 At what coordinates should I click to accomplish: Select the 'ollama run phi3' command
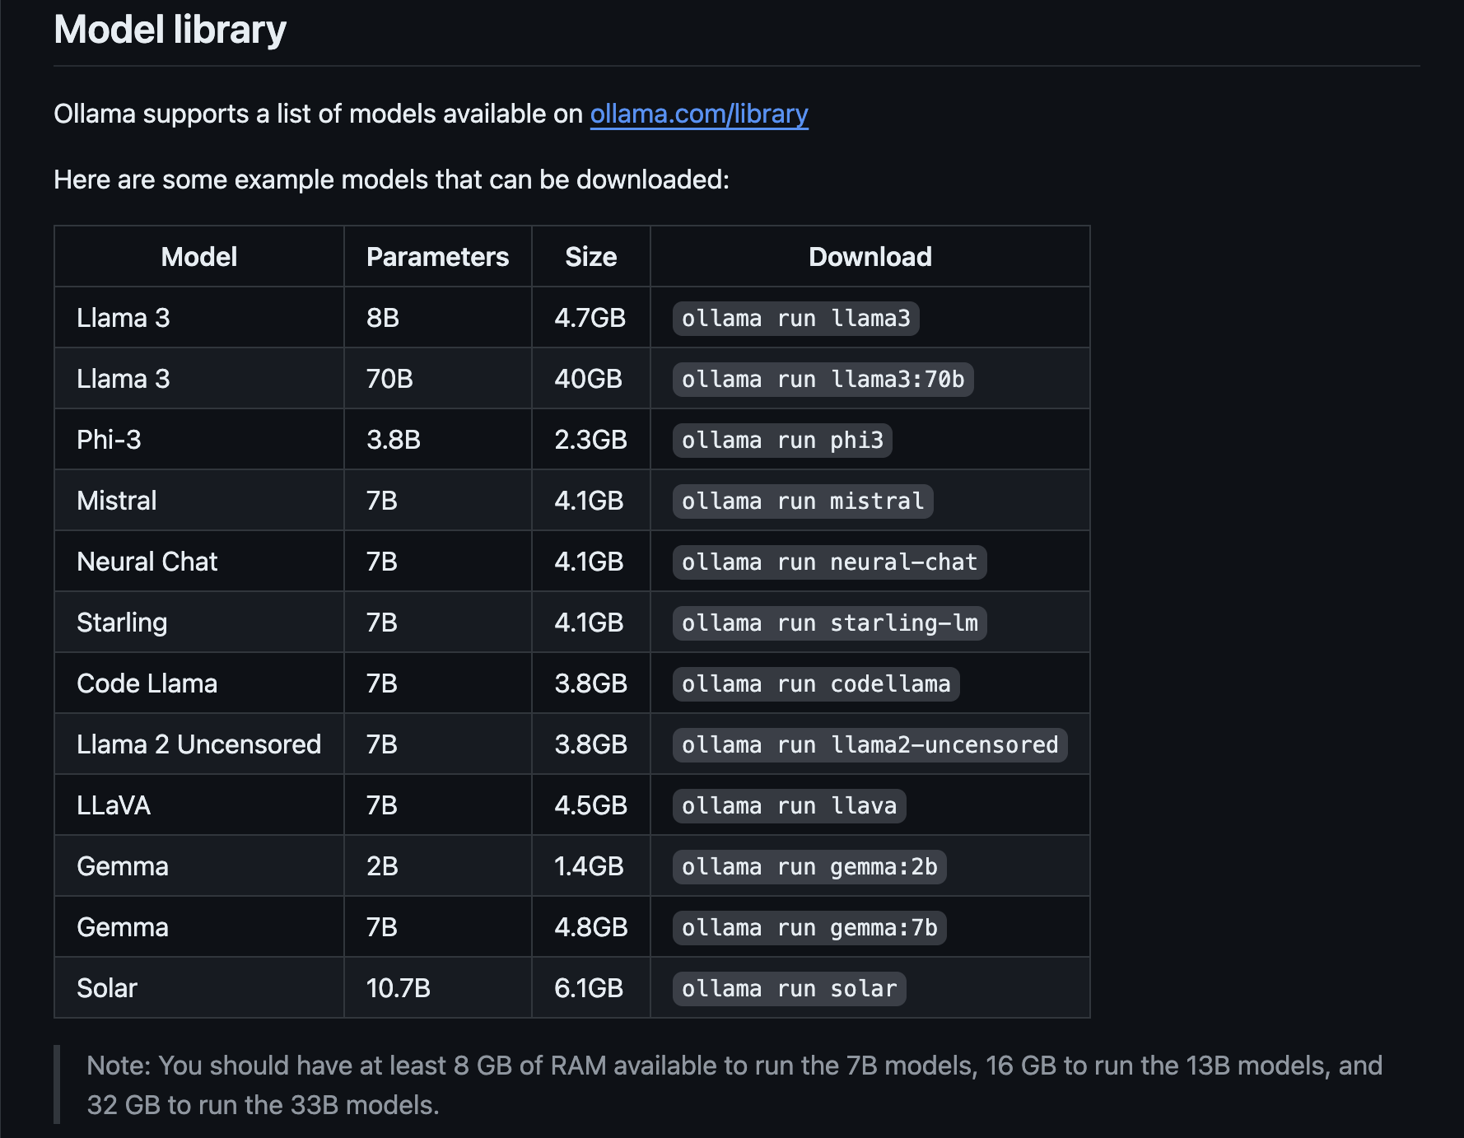(x=782, y=441)
